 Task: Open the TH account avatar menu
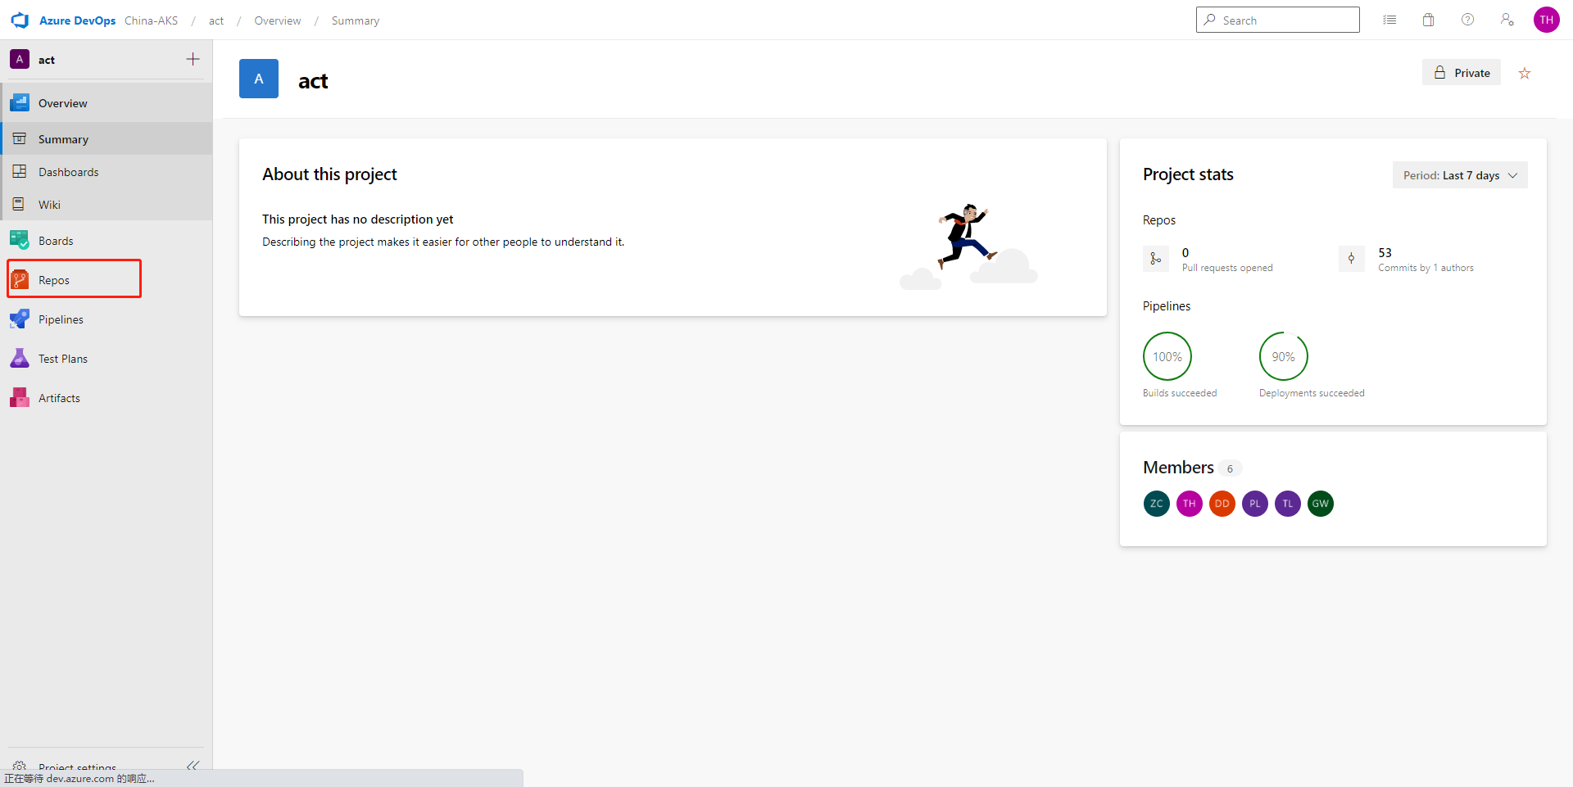click(1547, 20)
